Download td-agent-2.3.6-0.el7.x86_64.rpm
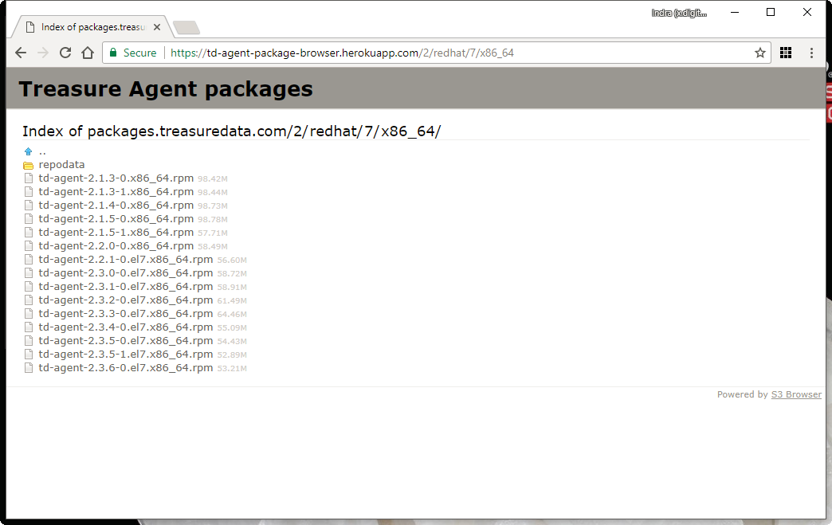This screenshot has width=832, height=525. (124, 367)
